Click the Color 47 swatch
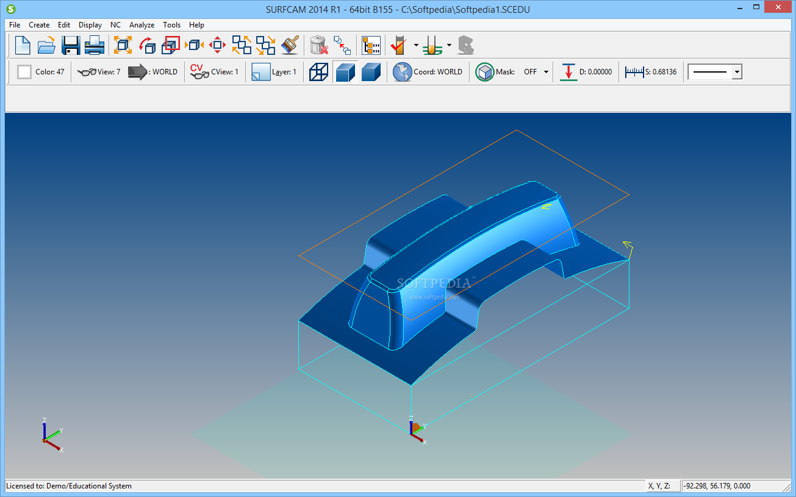796x497 pixels. 24,72
